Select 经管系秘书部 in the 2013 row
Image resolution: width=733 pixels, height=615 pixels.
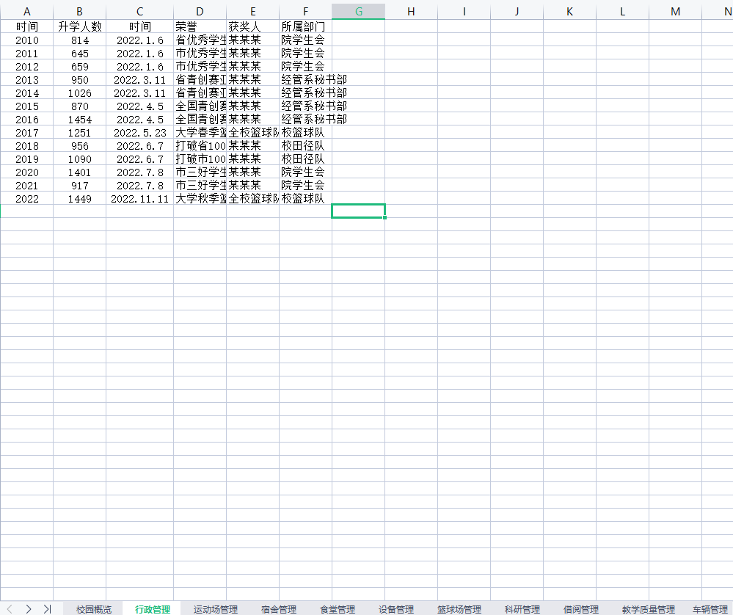(x=305, y=79)
